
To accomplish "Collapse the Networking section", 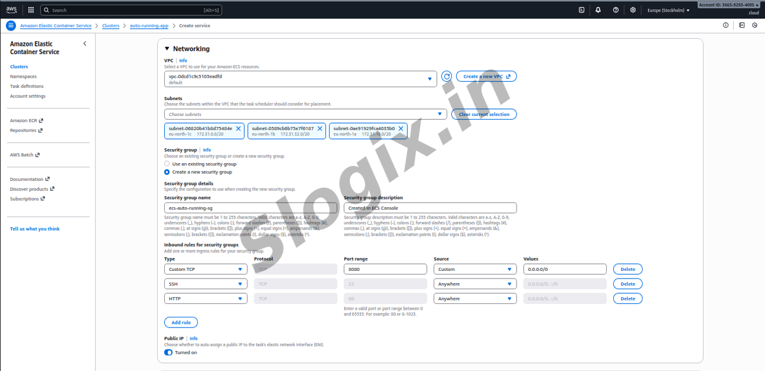I will pos(167,49).
